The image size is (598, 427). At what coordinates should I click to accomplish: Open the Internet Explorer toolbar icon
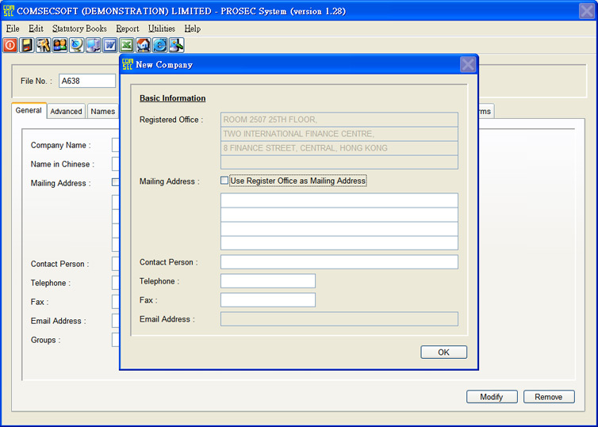(x=159, y=45)
